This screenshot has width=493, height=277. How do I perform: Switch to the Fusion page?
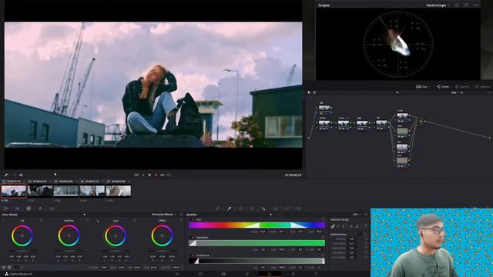[246, 274]
